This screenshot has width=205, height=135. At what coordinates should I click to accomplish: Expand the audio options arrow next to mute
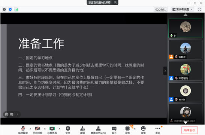(30, 129)
